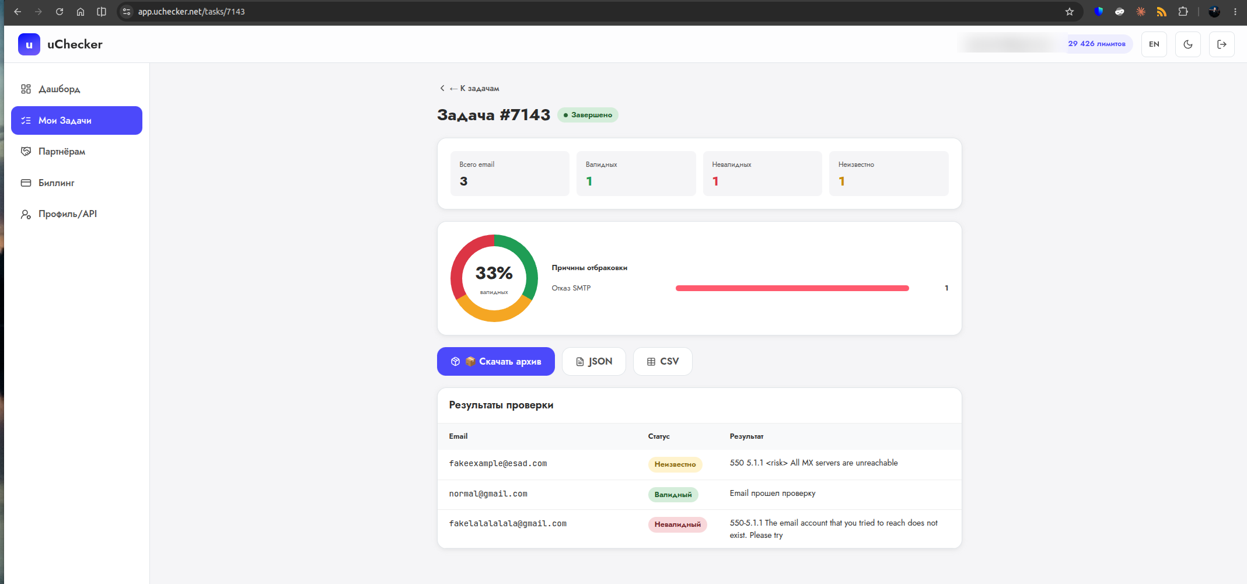Click the Мои Задачи list icon
The height and width of the screenshot is (584, 1247).
(26, 121)
